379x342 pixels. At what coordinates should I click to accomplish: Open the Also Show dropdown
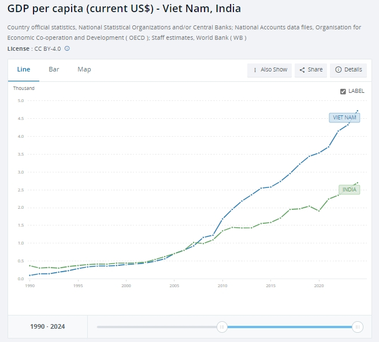point(269,70)
